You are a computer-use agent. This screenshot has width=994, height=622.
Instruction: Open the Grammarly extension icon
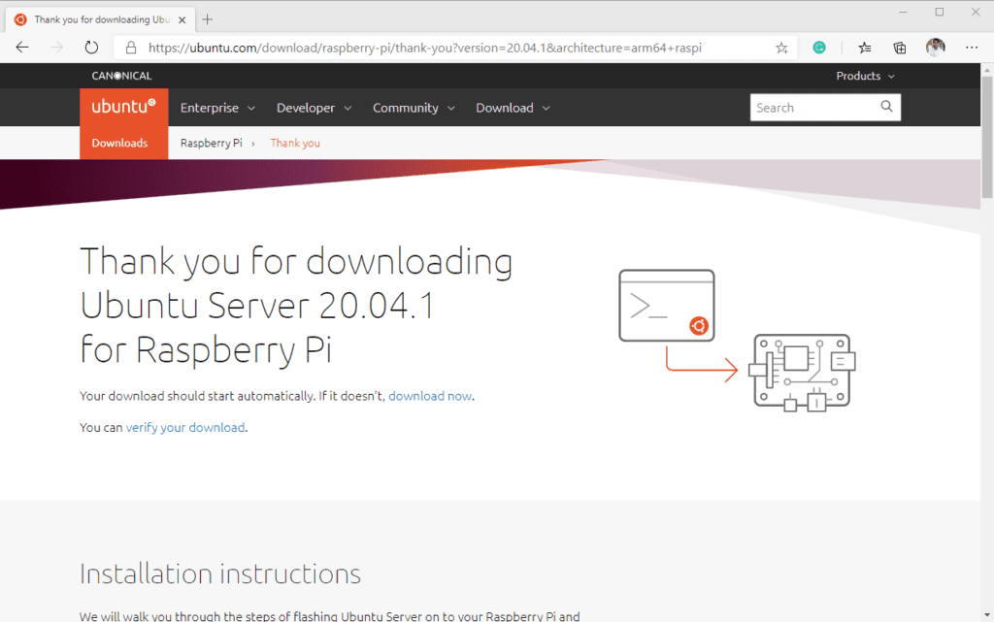point(819,48)
